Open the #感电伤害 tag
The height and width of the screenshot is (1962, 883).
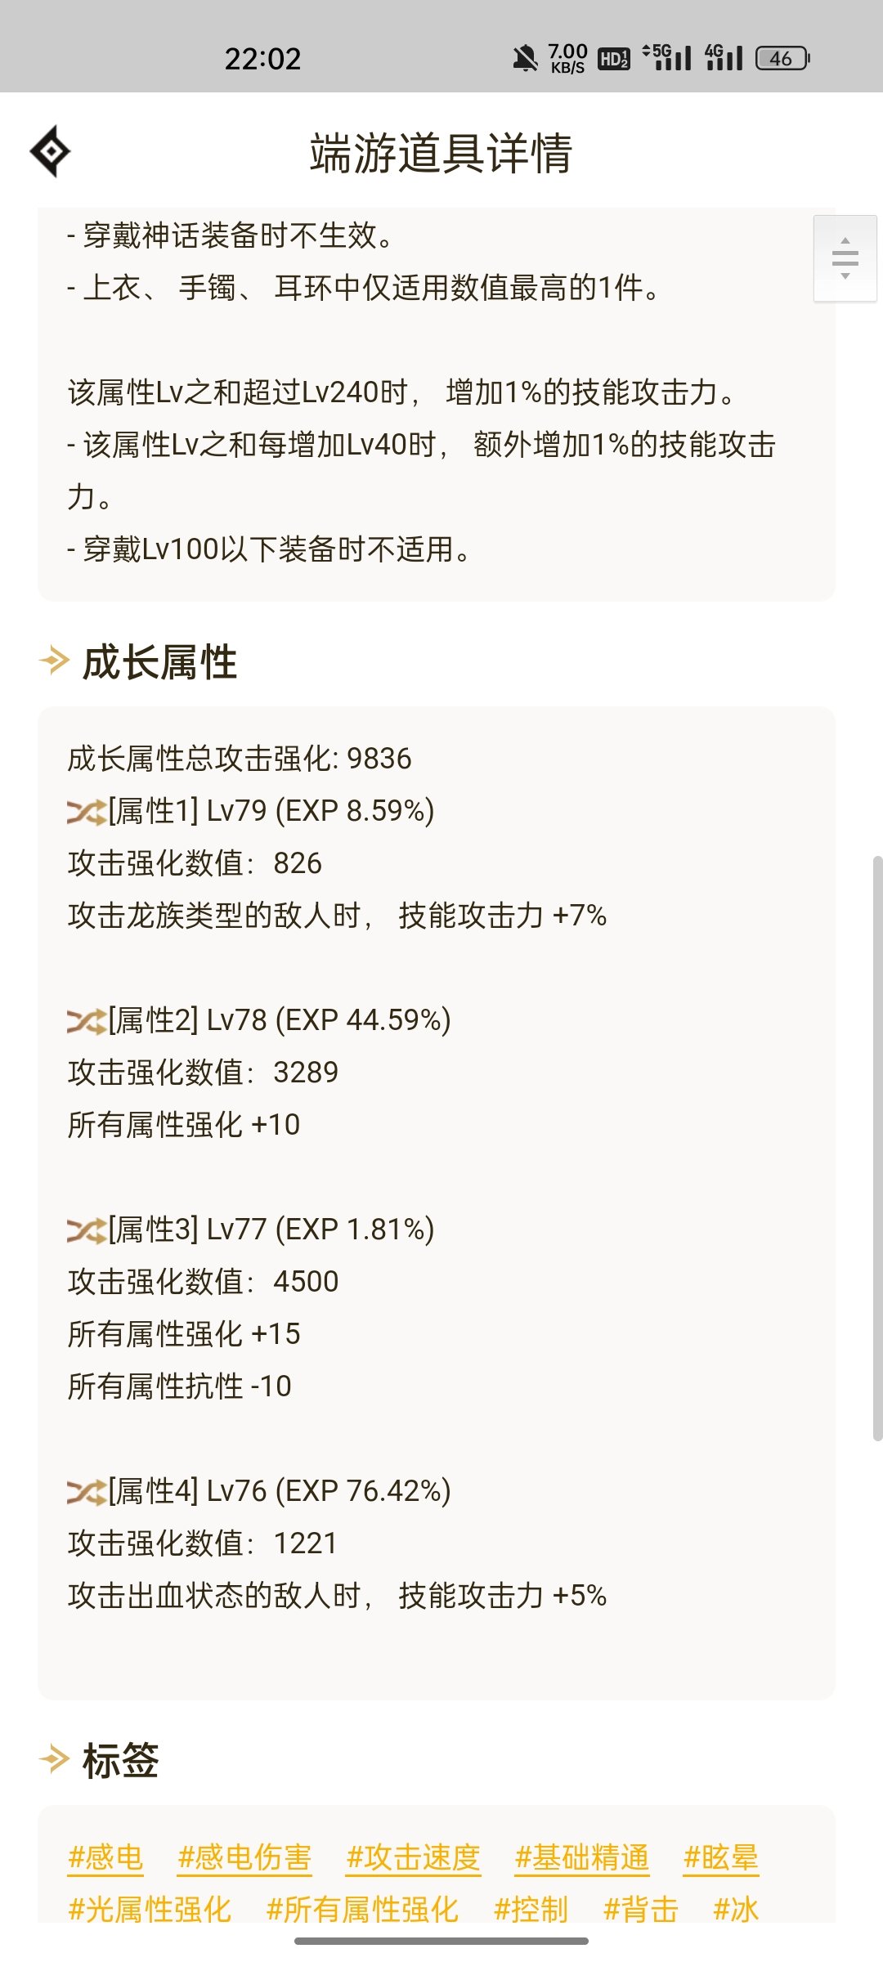click(244, 1858)
